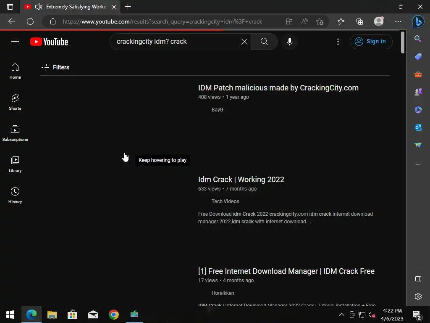Open the Edge profile avatar
Viewport: 430px width, 323px height.
click(x=379, y=21)
